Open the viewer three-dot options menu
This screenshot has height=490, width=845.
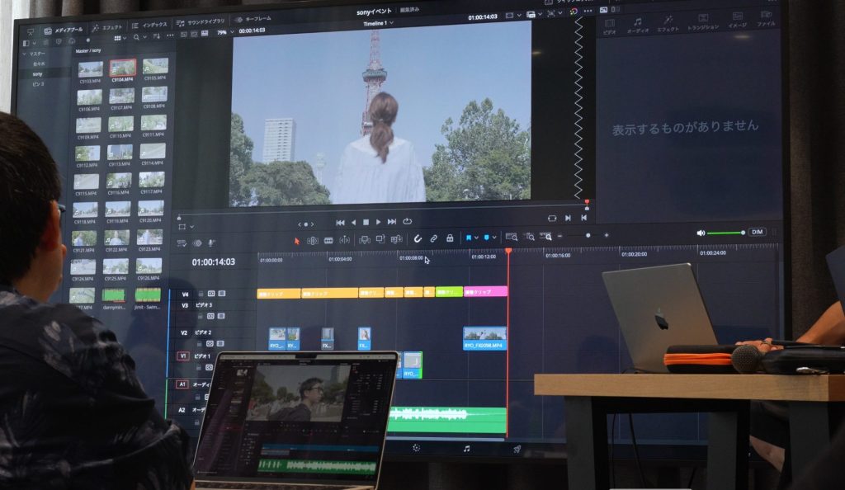click(x=588, y=11)
